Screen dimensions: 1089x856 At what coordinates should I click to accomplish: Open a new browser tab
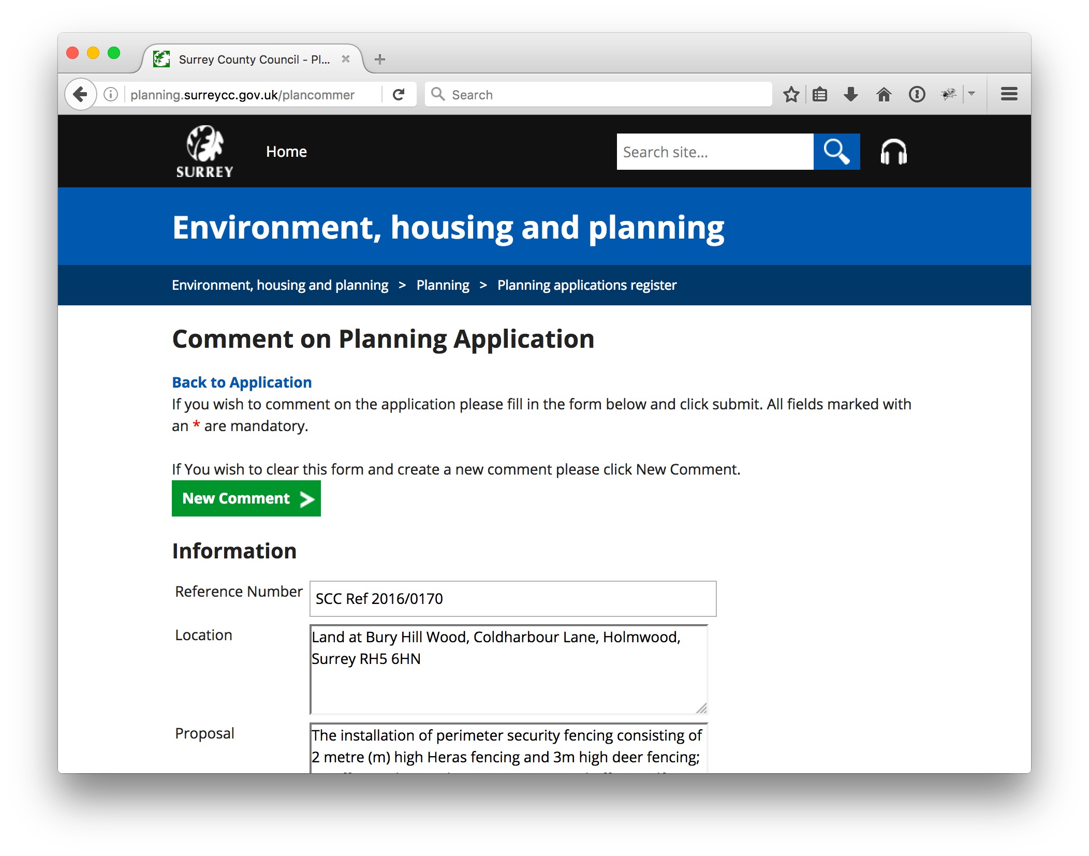click(380, 60)
